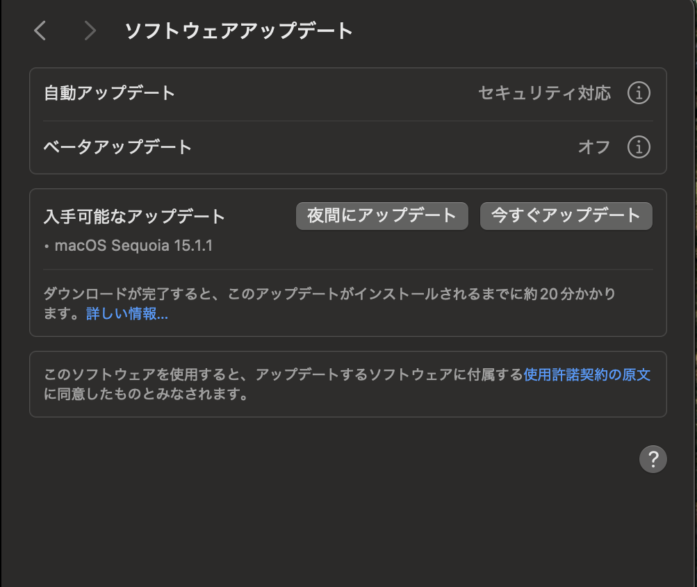The width and height of the screenshot is (697, 587).
Task: Select the 自動アップデート row label
Action: pos(110,92)
